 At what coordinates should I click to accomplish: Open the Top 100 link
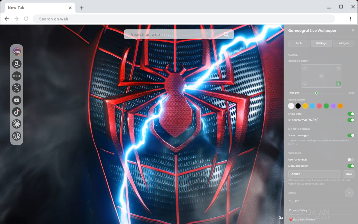(x=294, y=201)
